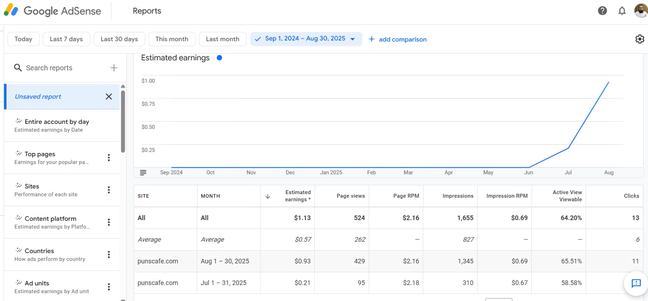The width and height of the screenshot is (648, 301).
Task: Click the plus icon beside add comparison
Action: [371, 39]
